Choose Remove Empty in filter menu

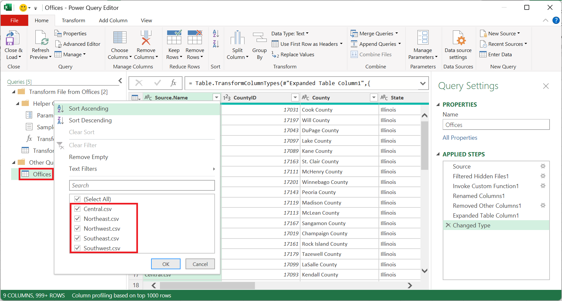tap(137, 157)
